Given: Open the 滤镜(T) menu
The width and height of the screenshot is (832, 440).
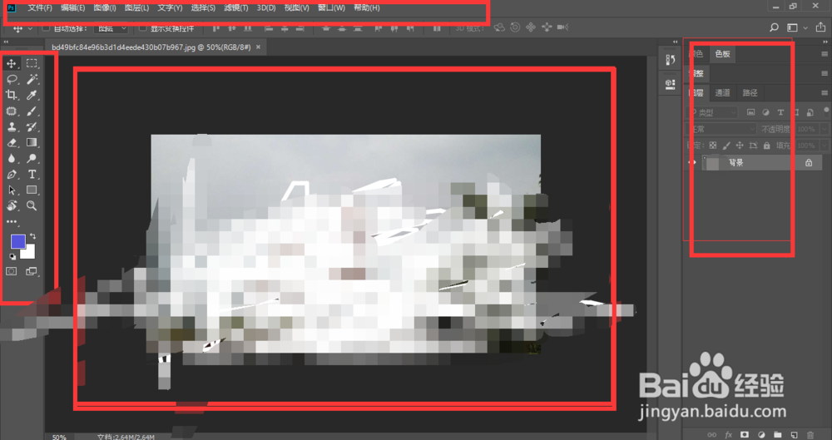Looking at the screenshot, I should click(235, 8).
